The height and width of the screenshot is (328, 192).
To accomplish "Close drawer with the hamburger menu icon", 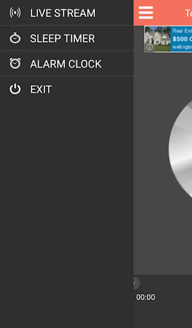I will tap(146, 12).
